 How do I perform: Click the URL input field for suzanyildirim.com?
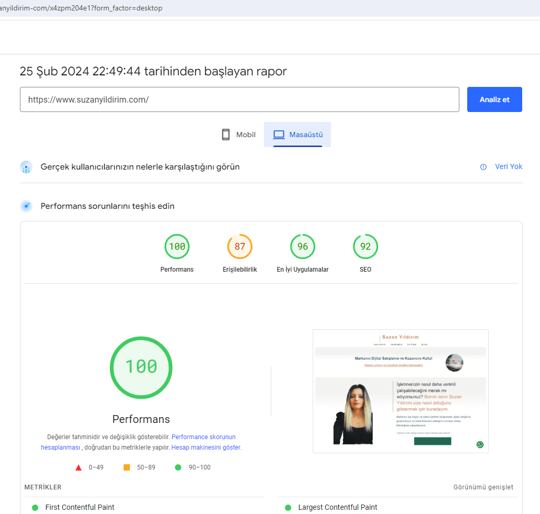pyautogui.click(x=239, y=99)
